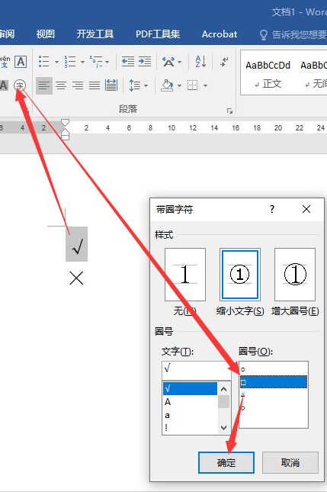Click the 文字 list scroll up arrow
The width and height of the screenshot is (327, 492).
click(223, 389)
